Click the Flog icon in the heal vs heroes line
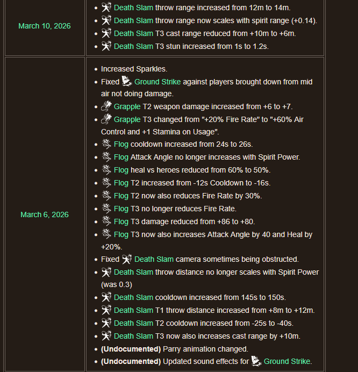 [x=106, y=170]
